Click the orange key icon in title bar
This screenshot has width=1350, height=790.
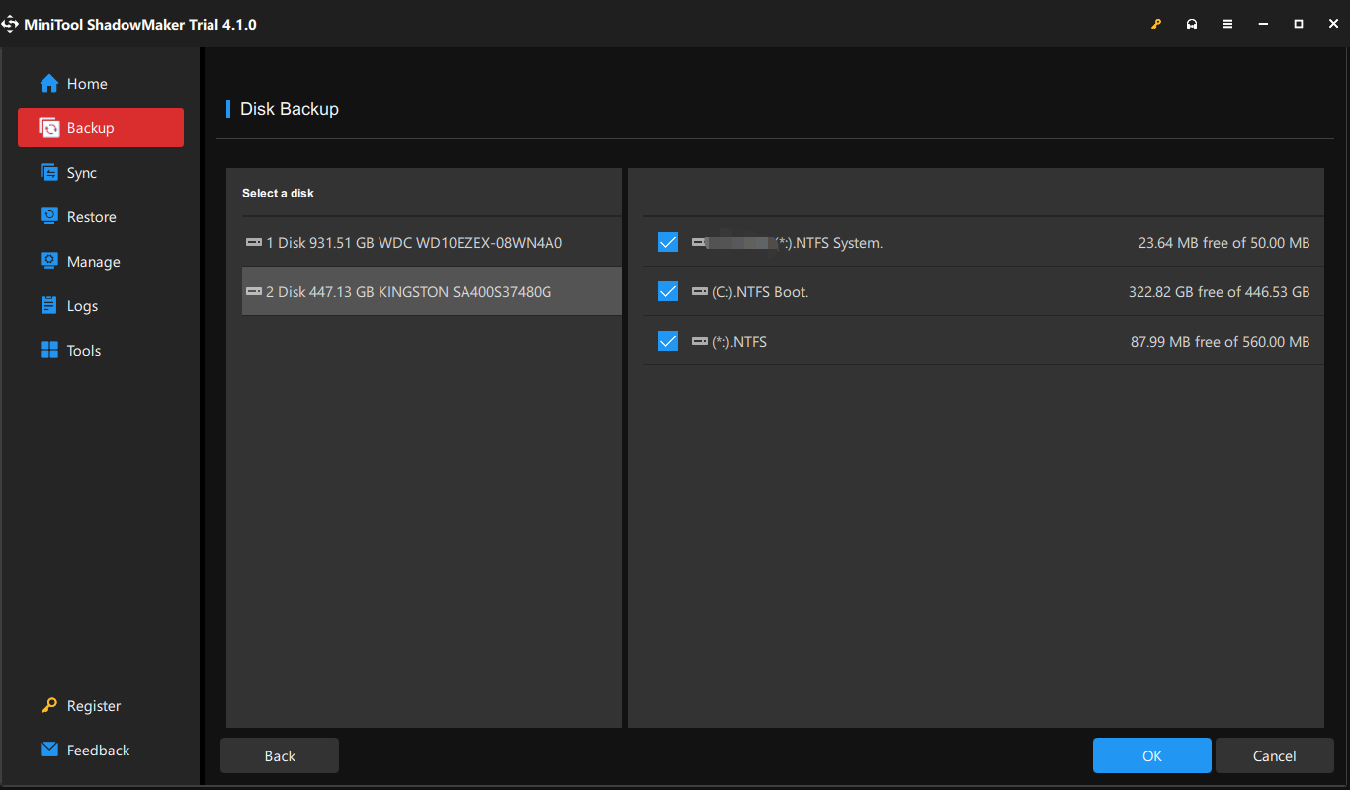pyautogui.click(x=1156, y=24)
